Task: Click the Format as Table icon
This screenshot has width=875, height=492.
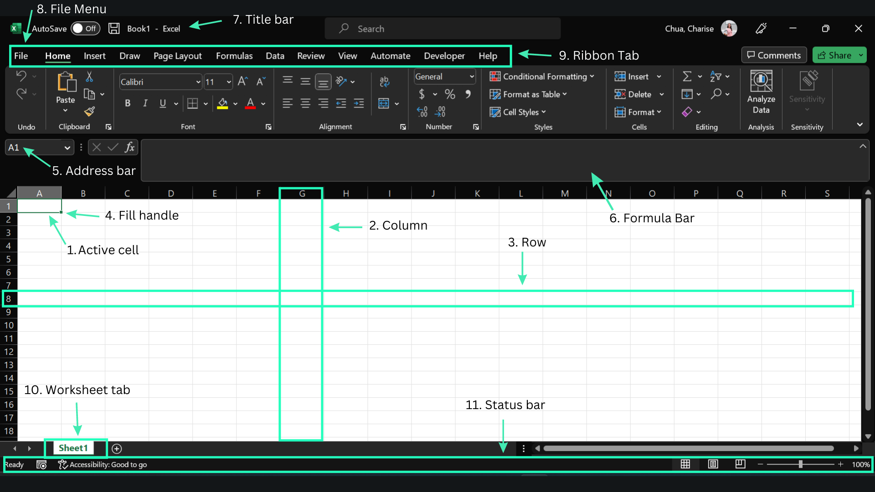Action: click(x=495, y=94)
